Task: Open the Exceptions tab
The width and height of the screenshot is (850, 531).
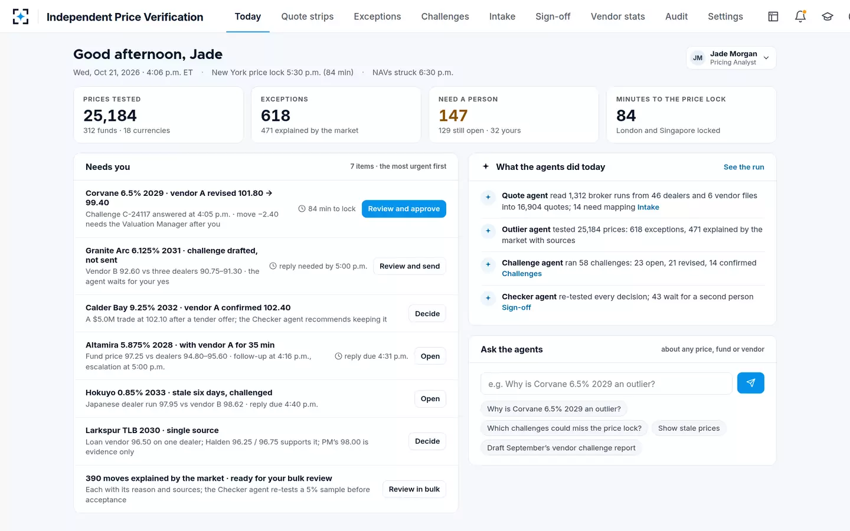Action: click(x=377, y=17)
